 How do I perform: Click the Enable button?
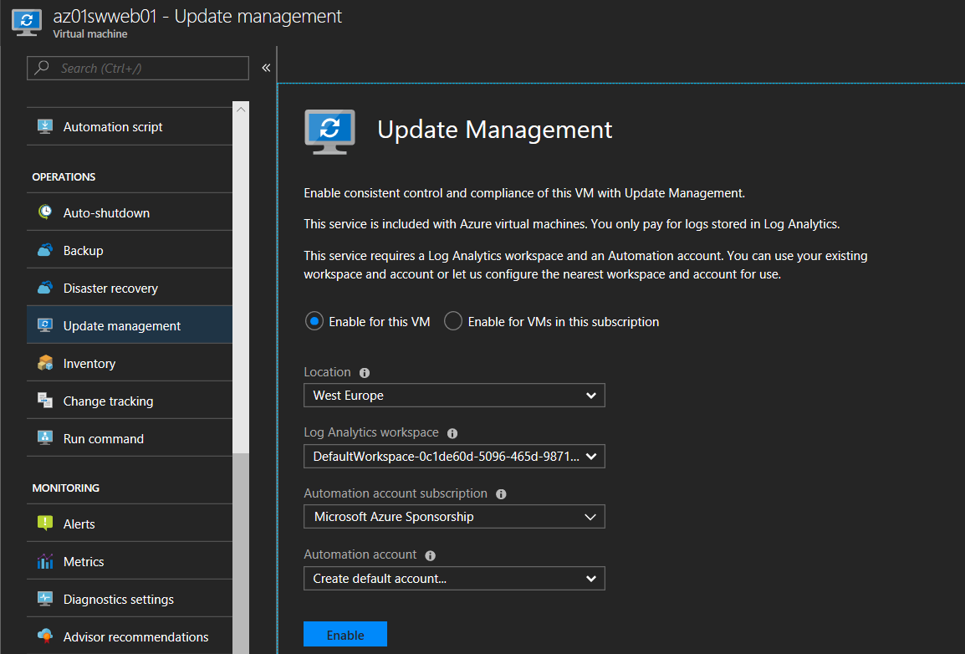pyautogui.click(x=345, y=634)
